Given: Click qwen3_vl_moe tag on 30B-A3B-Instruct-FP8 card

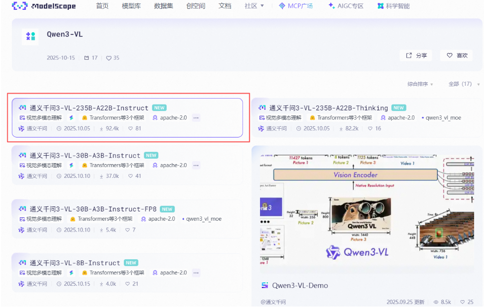Looking at the screenshot, I should pyautogui.click(x=202, y=219).
